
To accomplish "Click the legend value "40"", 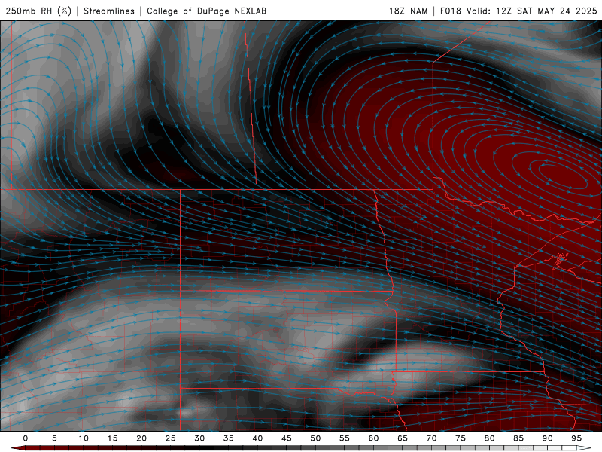I will tap(257, 438).
